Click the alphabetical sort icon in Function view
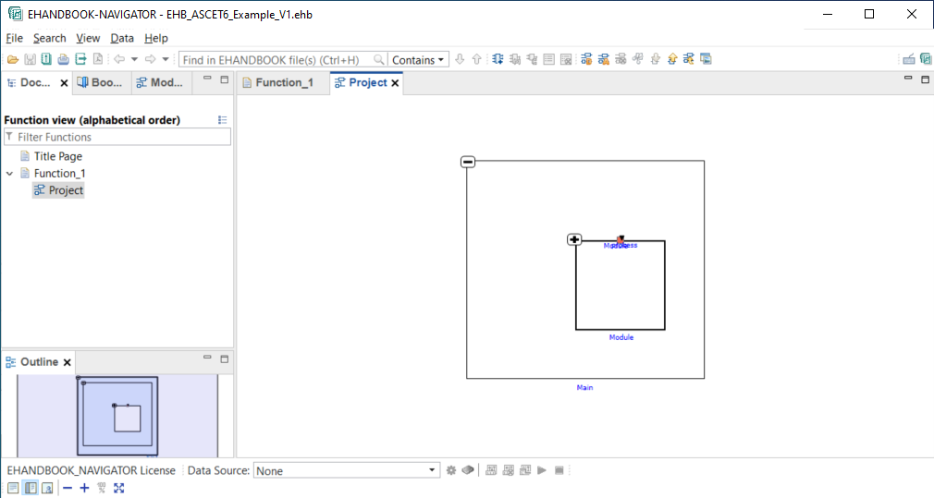The height and width of the screenshot is (498, 934). 222,120
